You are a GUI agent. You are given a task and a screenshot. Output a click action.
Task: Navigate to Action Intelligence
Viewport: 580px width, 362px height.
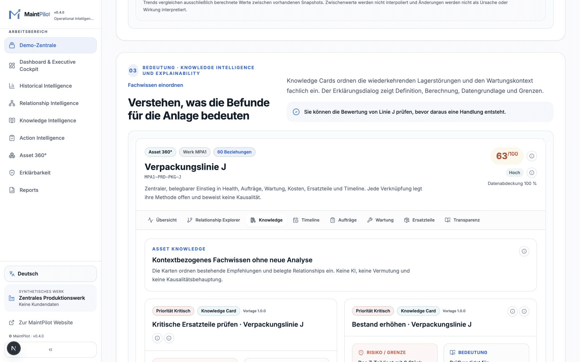[50, 138]
